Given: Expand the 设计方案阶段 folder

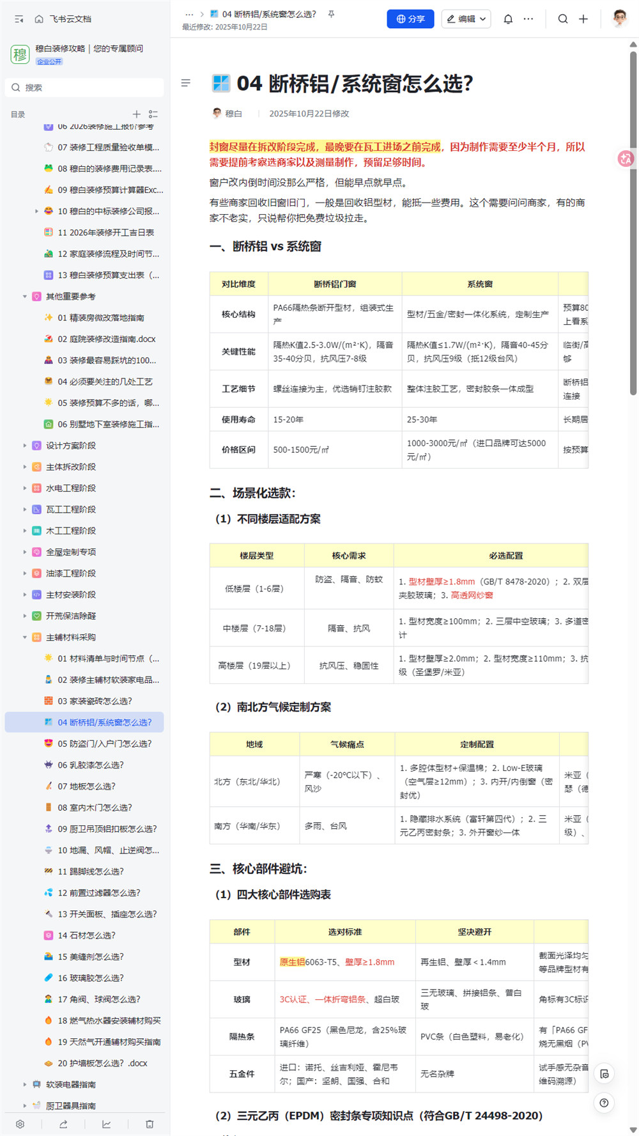Looking at the screenshot, I should [25, 446].
